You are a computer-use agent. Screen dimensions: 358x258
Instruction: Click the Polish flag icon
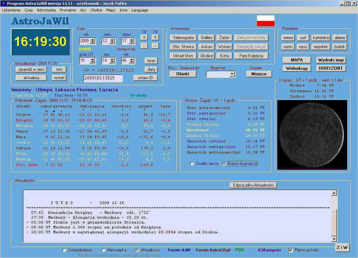265,21
